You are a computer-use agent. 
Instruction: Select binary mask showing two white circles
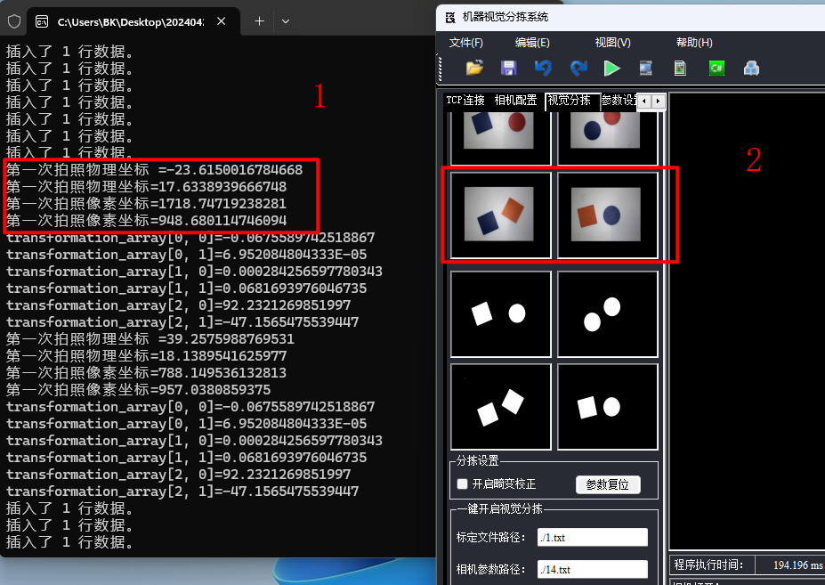[x=608, y=313]
